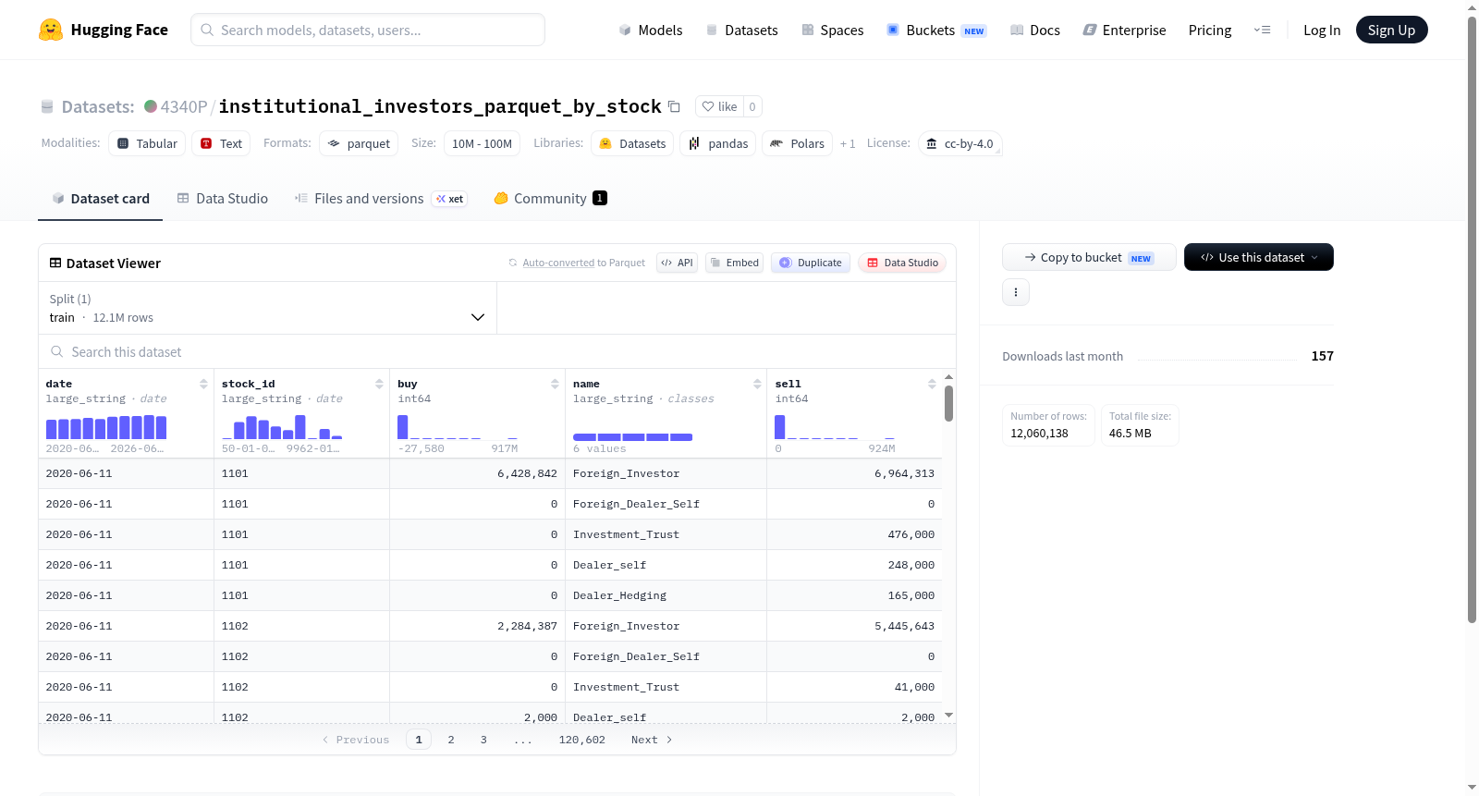Go to page 2 of results
This screenshot has height=796, width=1479.
coord(451,740)
